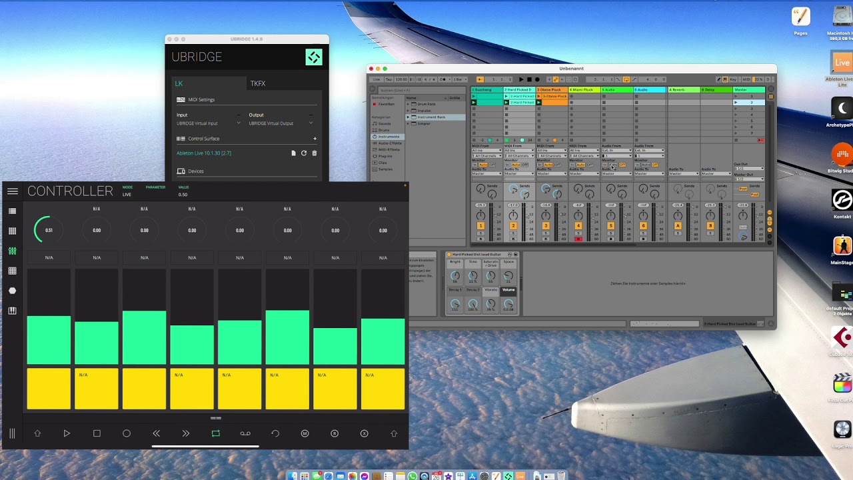The height and width of the screenshot is (480, 853).
Task: Open track 5 Audio From Ext. In dropdown
Action: (616, 150)
